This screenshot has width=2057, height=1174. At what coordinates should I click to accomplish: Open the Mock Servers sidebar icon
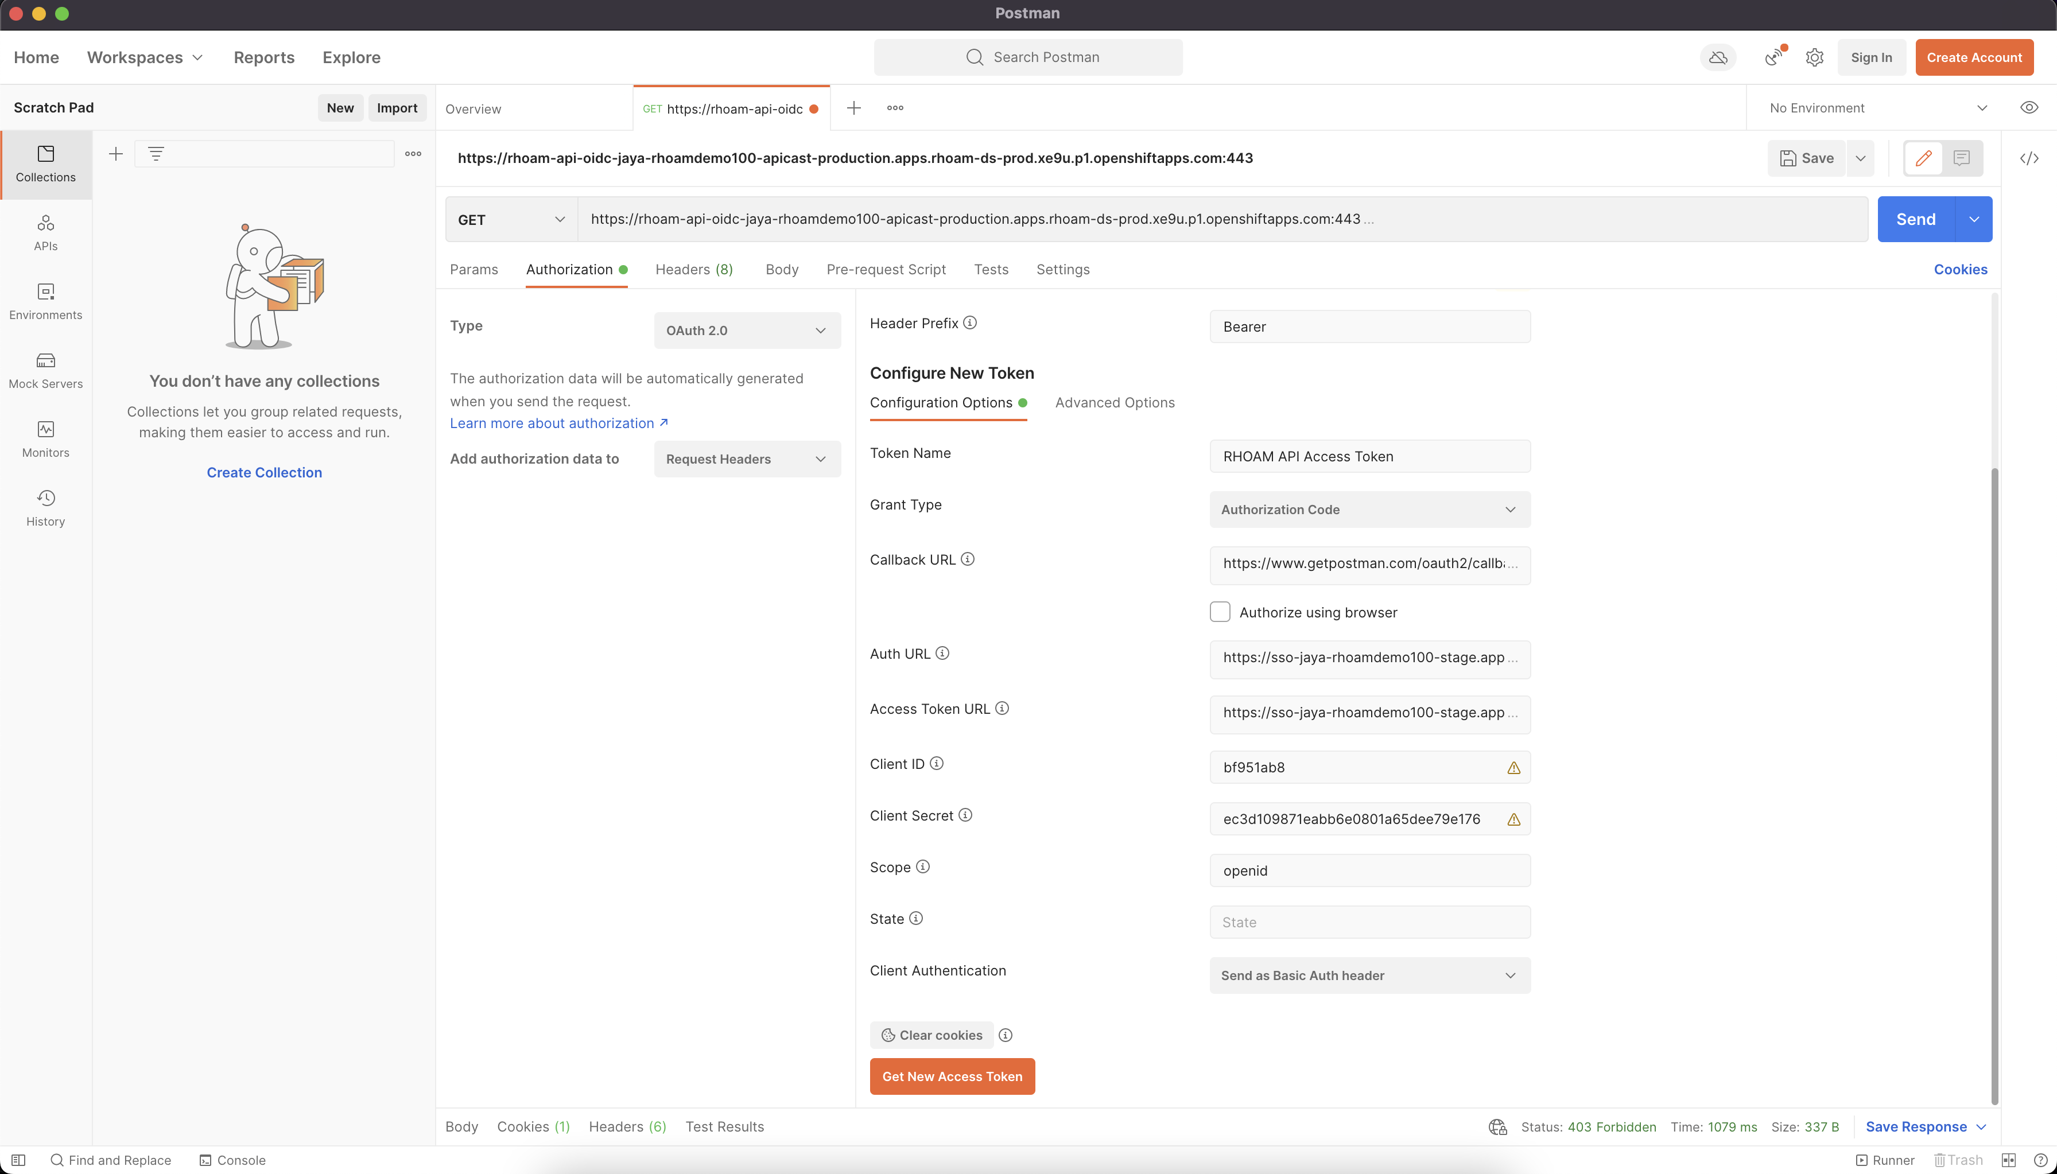coord(45,370)
